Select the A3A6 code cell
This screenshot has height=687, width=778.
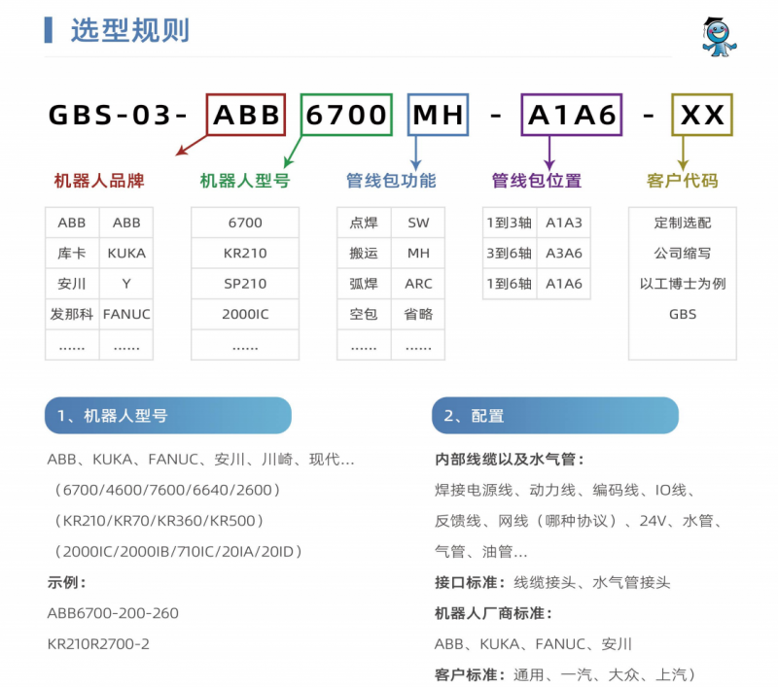pyautogui.click(x=564, y=254)
